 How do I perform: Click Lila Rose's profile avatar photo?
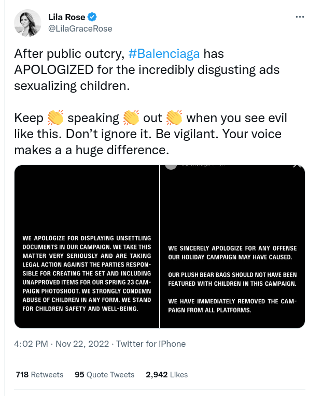[27, 23]
